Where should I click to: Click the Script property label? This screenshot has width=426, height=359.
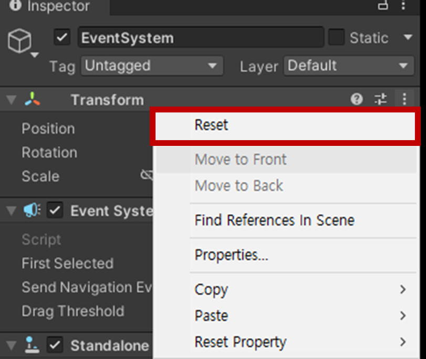[x=41, y=239]
